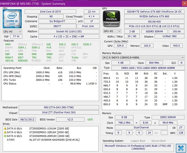Open the CPU #0 selector dropdown
The image size is (187, 153).
[x=12, y=32]
